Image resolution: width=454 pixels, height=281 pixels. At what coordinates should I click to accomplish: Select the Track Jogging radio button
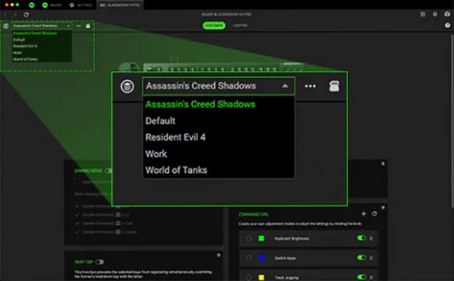pyautogui.click(x=249, y=277)
